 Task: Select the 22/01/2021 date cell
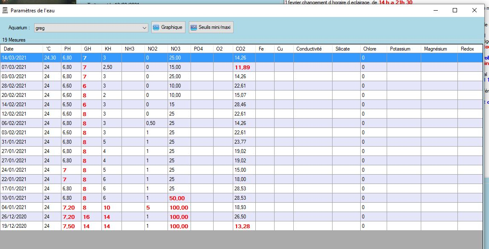[21, 179]
